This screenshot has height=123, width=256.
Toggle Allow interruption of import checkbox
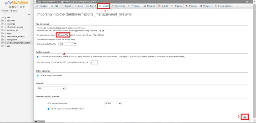pos(38,57)
